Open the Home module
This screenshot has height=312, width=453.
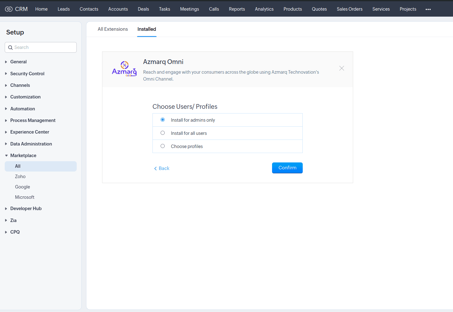point(41,9)
